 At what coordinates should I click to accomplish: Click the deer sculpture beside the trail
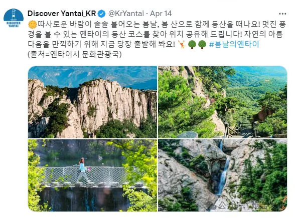click(x=262, y=114)
